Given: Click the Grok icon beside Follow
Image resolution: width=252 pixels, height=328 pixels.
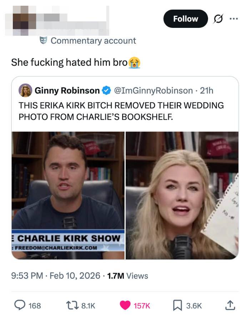Looking at the screenshot, I should pos(216,19).
